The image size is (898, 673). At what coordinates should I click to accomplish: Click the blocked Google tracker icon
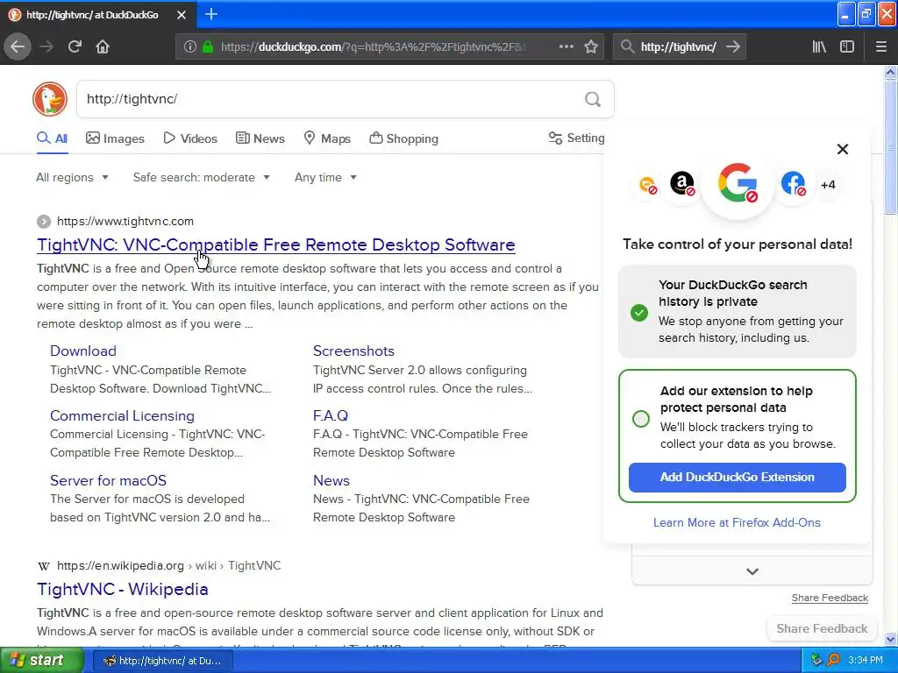tap(738, 184)
